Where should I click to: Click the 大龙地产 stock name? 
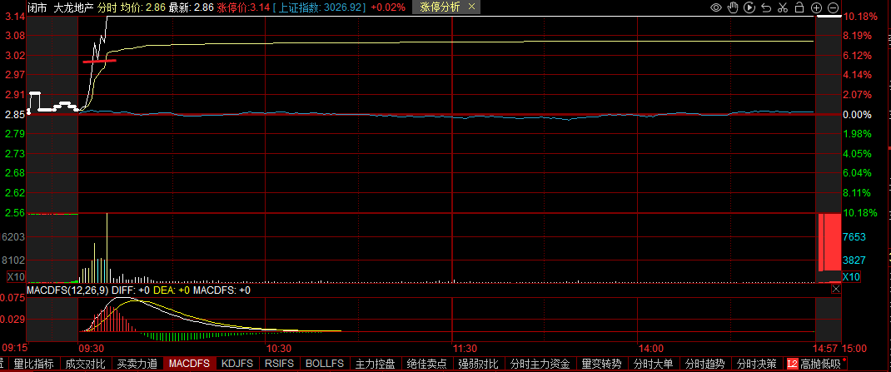(x=73, y=7)
